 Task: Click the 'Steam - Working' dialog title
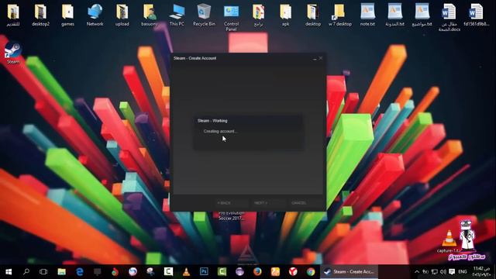212,121
